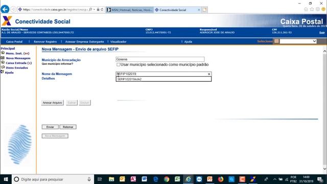Screen dimensions: 327x184
Task: Click the smiley feedback icon
Action: coord(323,9)
